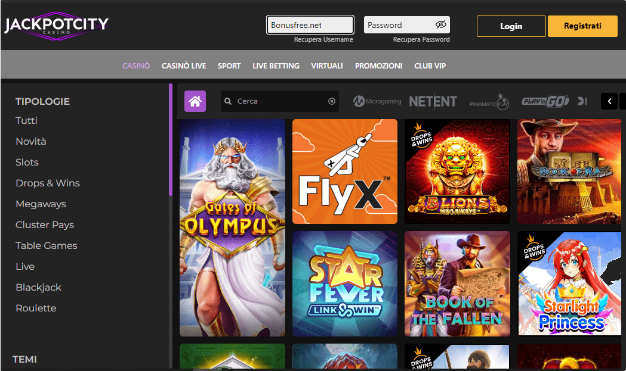
Task: Open Book of the Fallen game
Action: 457,283
